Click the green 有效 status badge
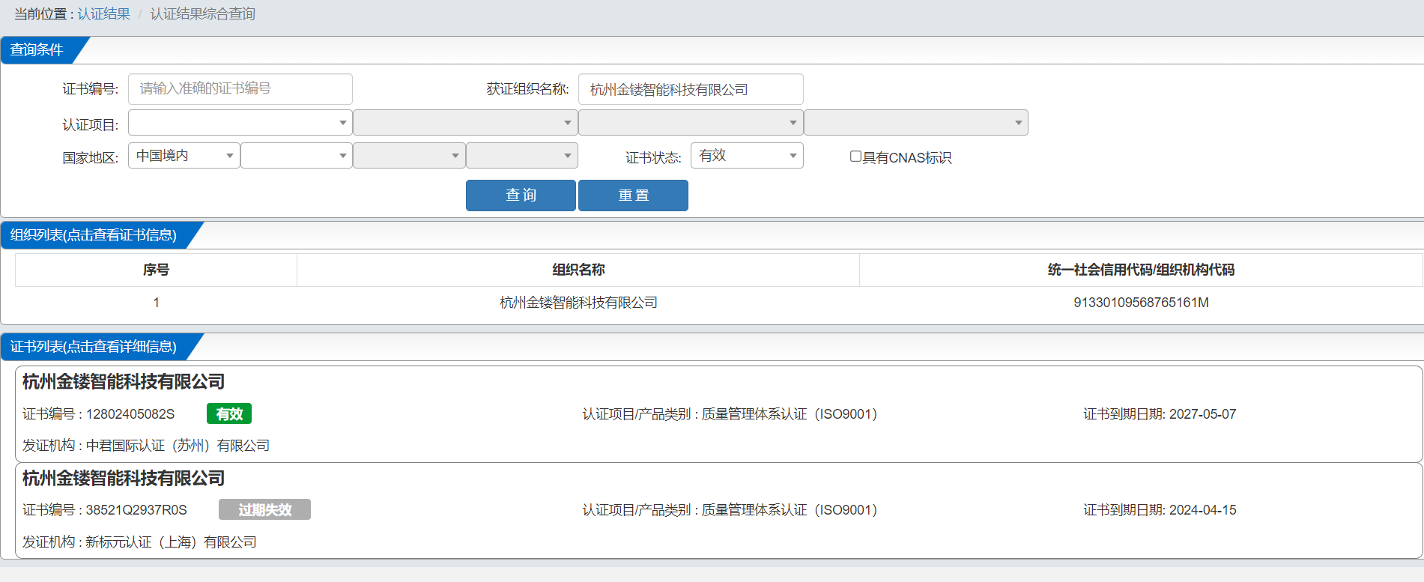Screen dimensions: 1424x582 pos(229,414)
